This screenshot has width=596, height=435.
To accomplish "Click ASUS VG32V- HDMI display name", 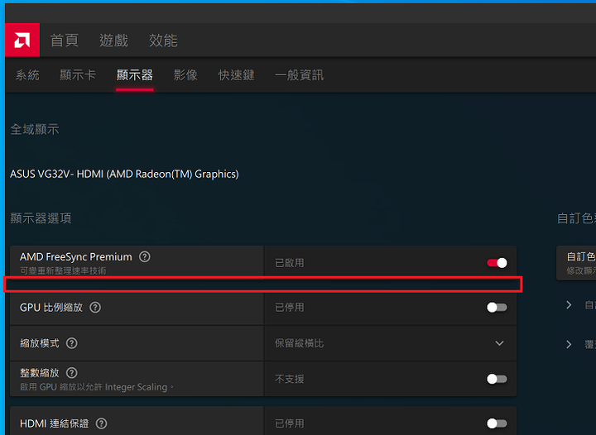I will click(124, 174).
